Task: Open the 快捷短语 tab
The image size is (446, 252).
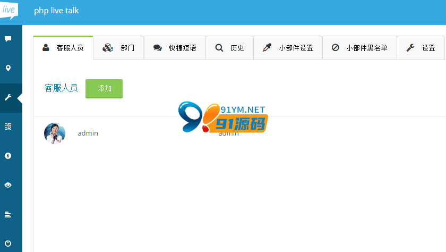Action: (x=175, y=48)
